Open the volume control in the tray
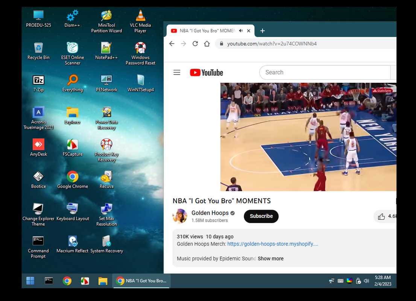 coord(366,281)
